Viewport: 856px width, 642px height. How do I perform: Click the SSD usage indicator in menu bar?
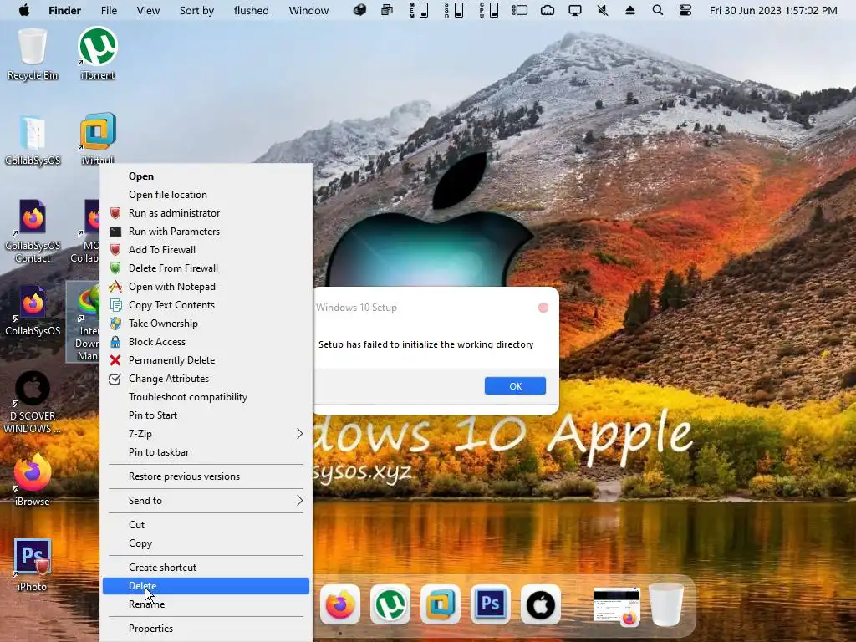pyautogui.click(x=454, y=10)
